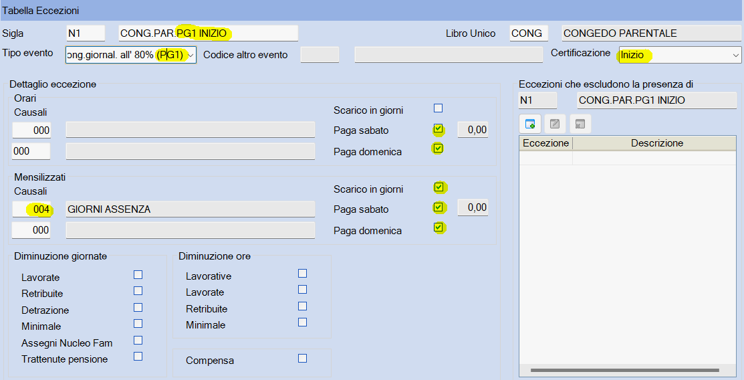Edit the selected exception record icon
744x380 pixels.
click(x=555, y=124)
